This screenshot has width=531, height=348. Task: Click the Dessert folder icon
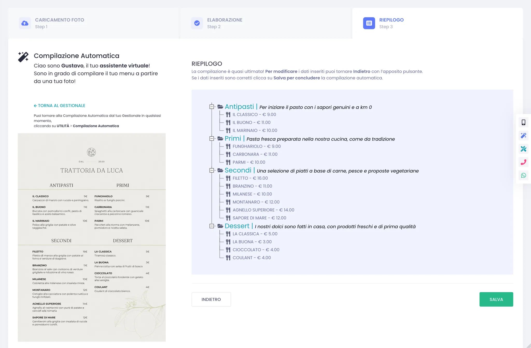point(220,226)
